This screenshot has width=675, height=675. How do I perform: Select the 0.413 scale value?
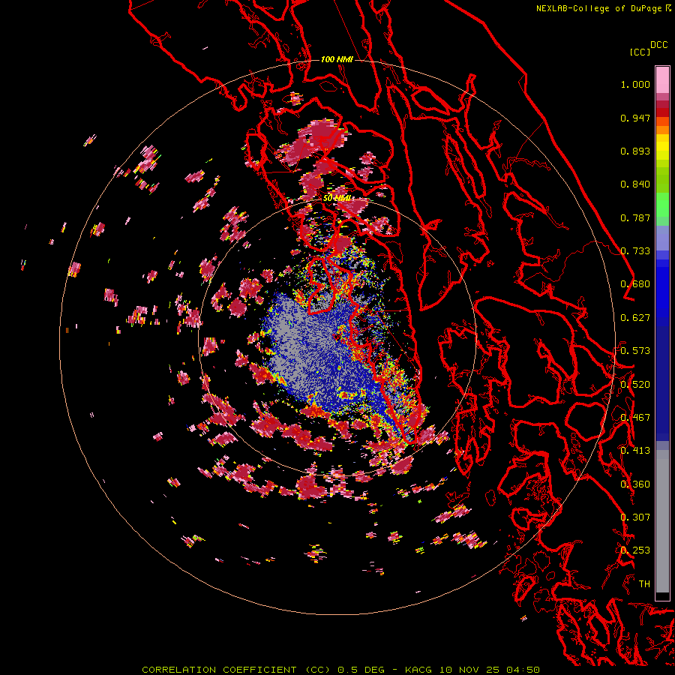(635, 451)
